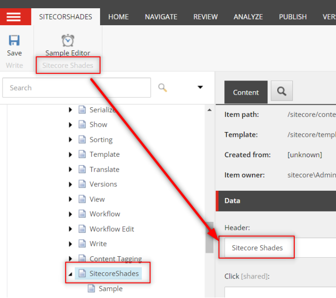Open the HOME ribbon tab
Viewport: 336px width, 298px height.
click(118, 17)
